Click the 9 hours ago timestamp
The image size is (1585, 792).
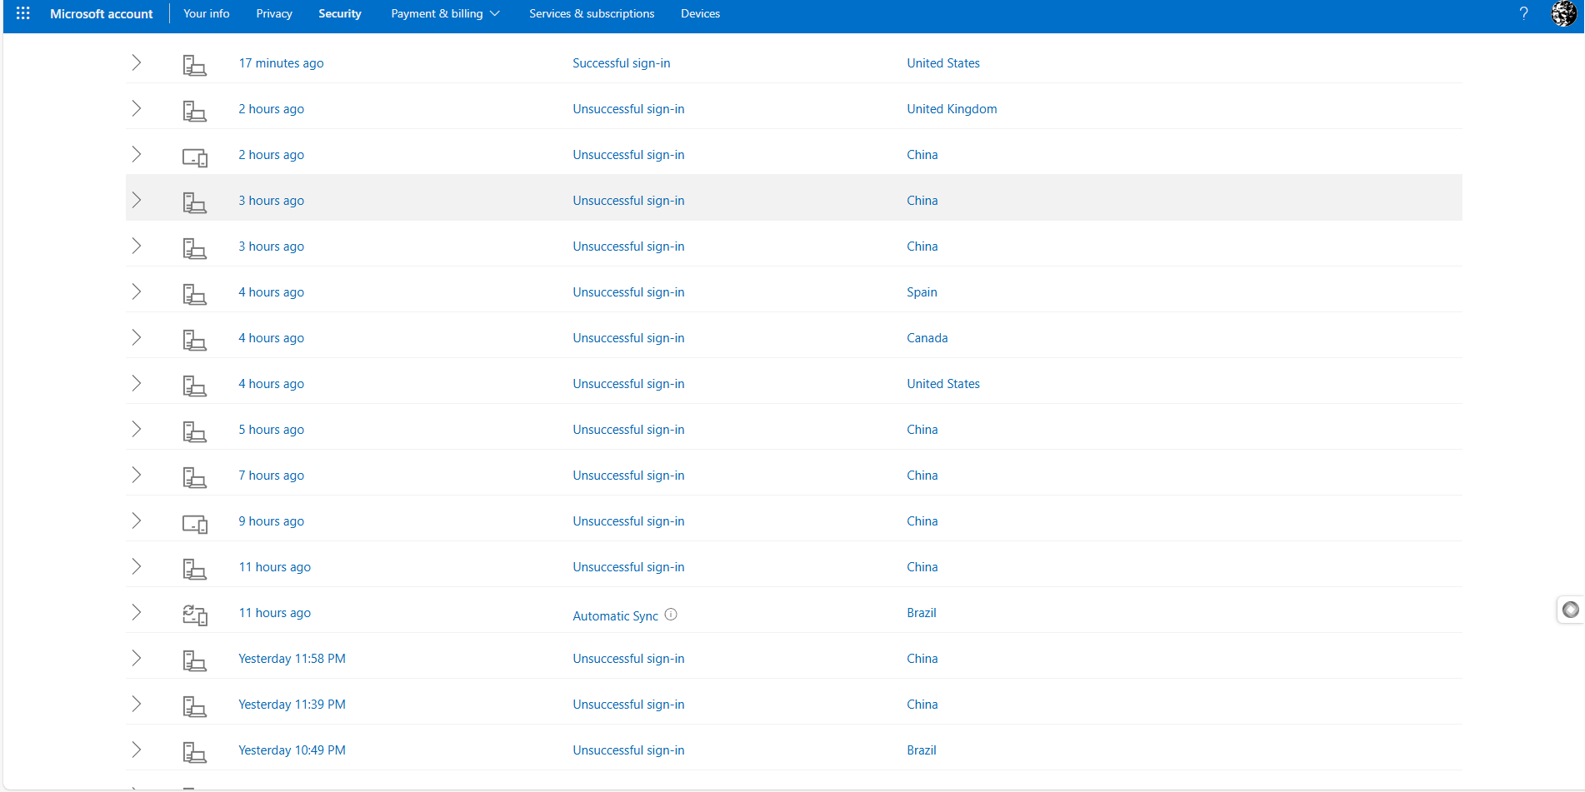[x=272, y=521]
